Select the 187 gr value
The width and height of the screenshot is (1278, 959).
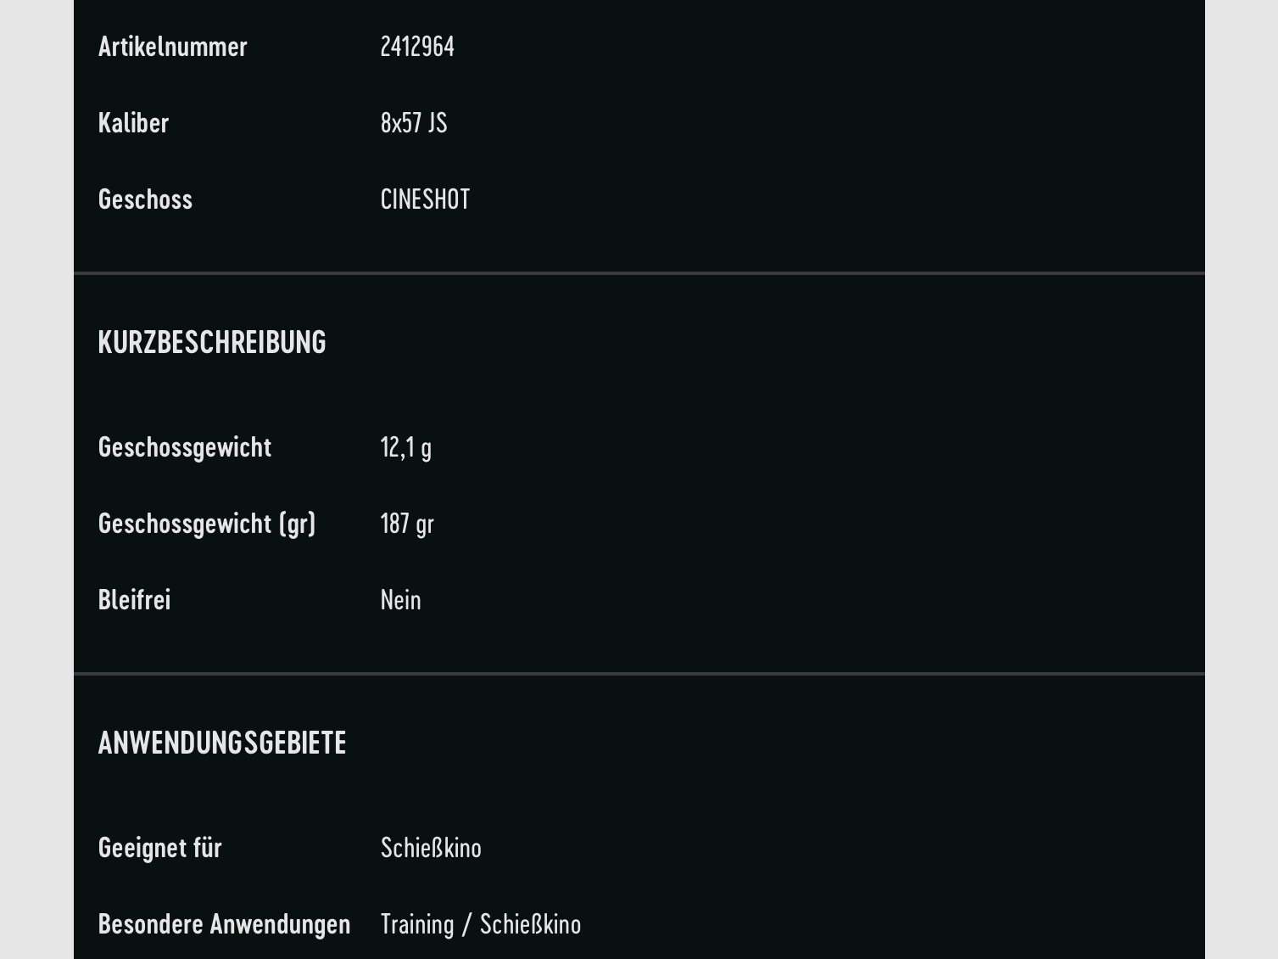click(407, 524)
